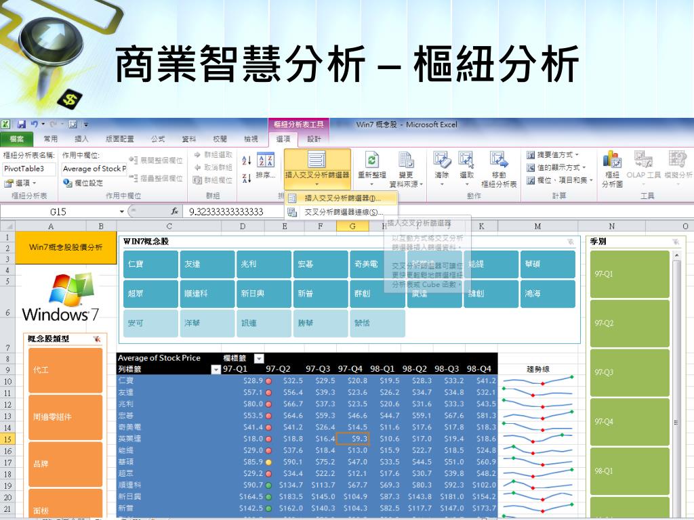694x520 pixels.
Task: Click the 展開整個欄位 expand field icon
Action: 134,160
